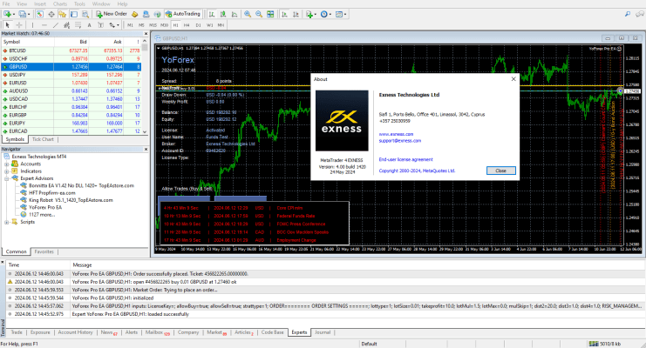
Task: Click the Market Watch vertical scrollbar
Action: tap(145, 86)
